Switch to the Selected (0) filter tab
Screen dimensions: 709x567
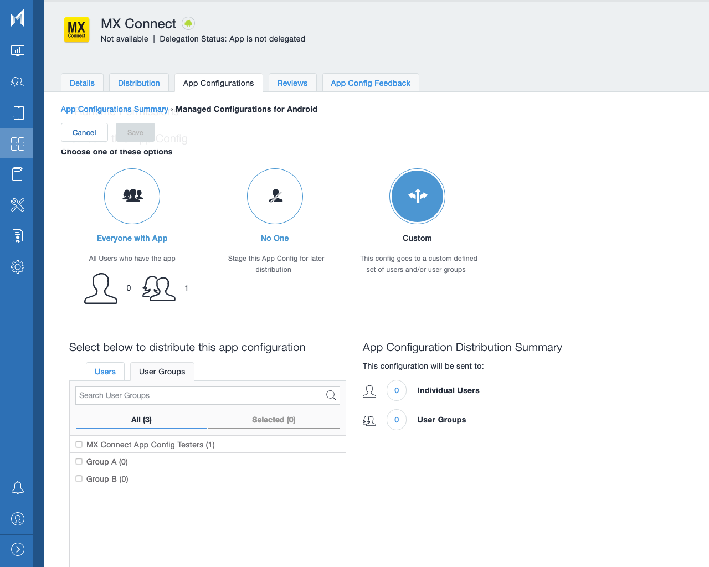point(273,420)
